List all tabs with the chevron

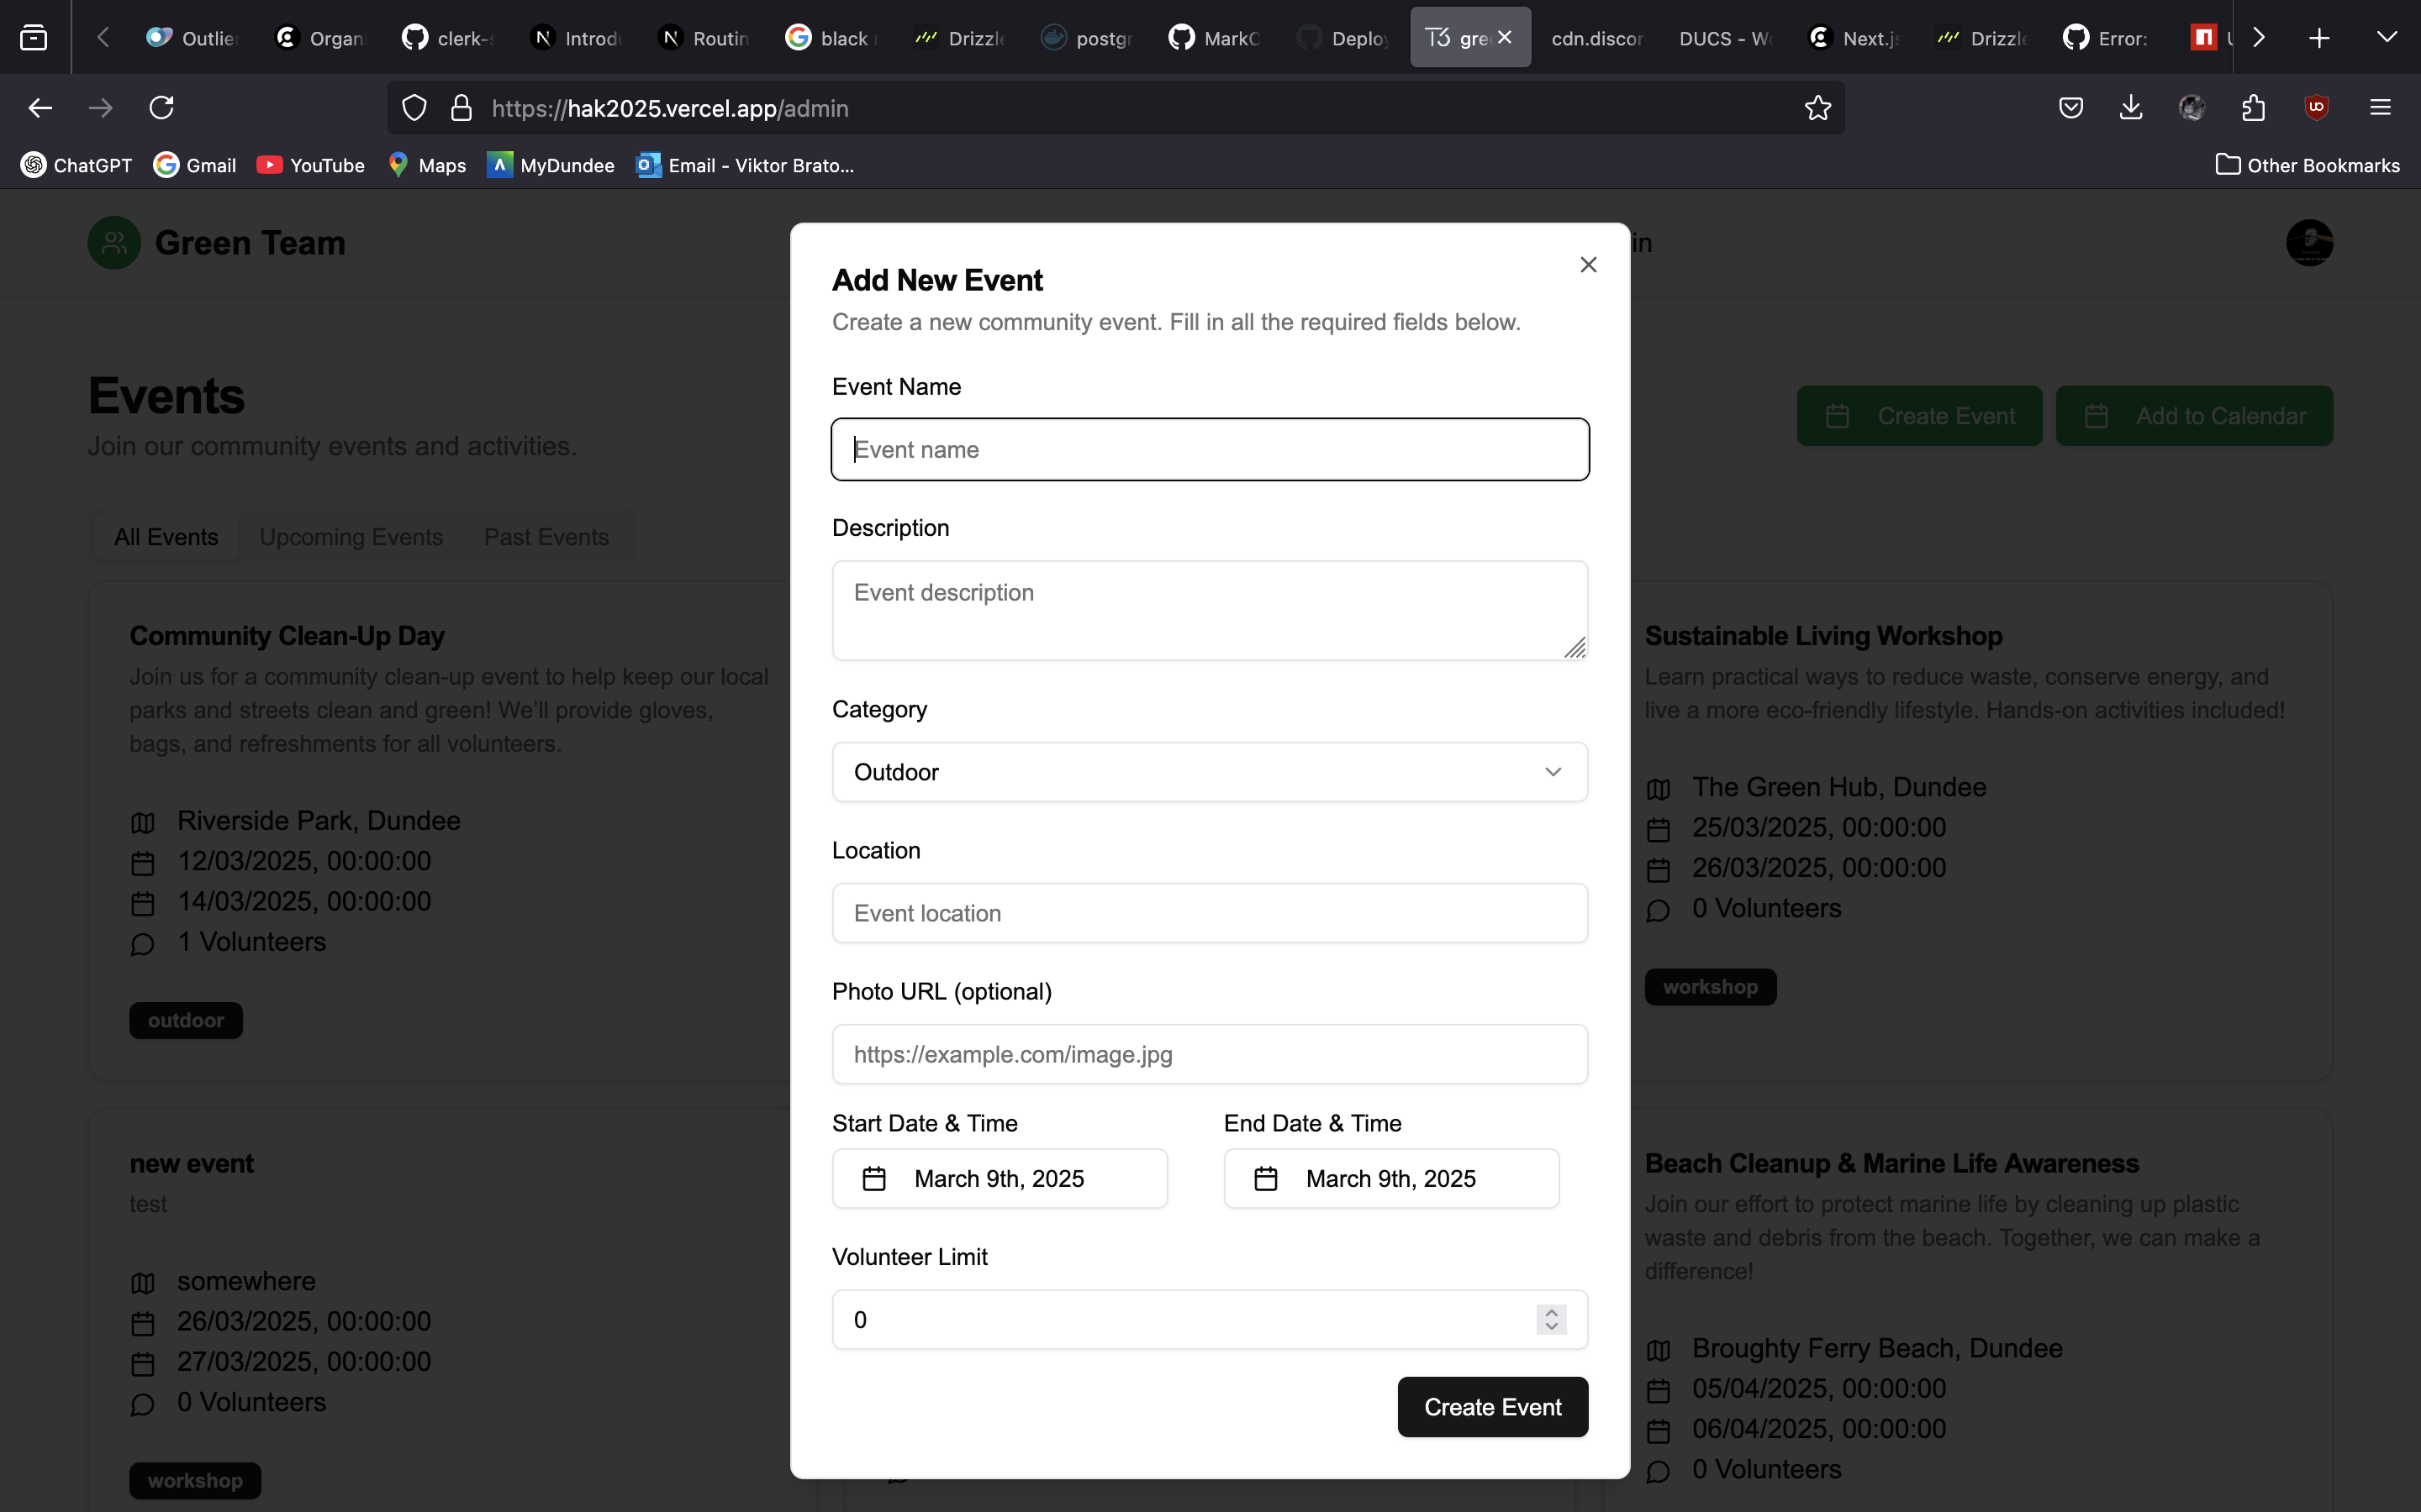2386,38
